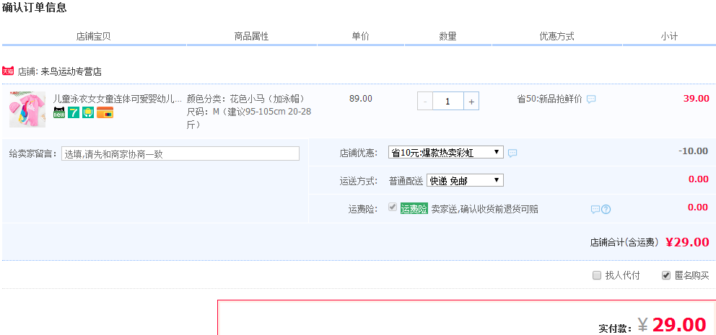Click the 实付款 ¥29.00 amount
The height and width of the screenshot is (335, 716).
coord(672,324)
